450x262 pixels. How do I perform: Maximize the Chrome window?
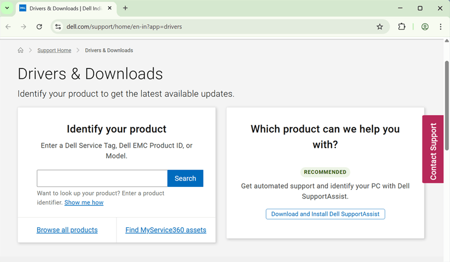[420, 8]
